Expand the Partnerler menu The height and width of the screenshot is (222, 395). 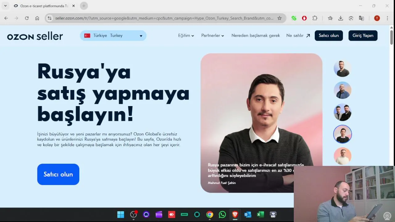point(213,35)
